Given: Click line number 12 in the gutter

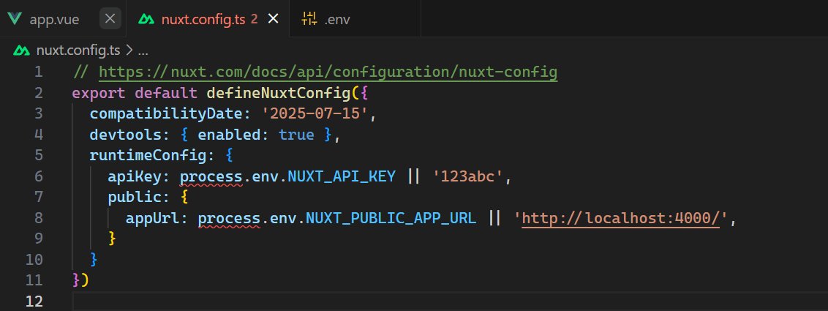Looking at the screenshot, I should pyautogui.click(x=34, y=301).
